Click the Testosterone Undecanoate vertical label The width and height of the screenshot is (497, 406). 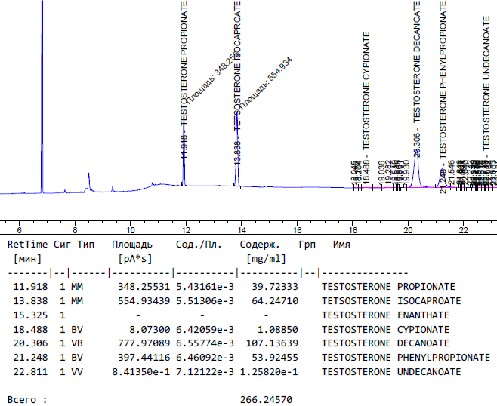coord(486,83)
